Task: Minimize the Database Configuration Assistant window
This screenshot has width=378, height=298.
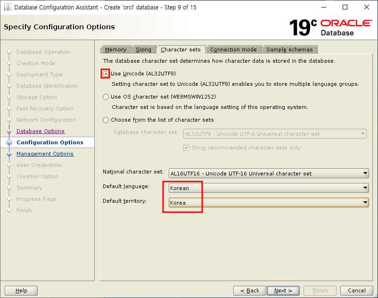Action: 323,7
